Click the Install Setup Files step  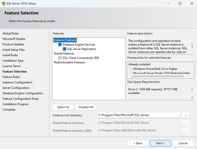click(x=13, y=50)
